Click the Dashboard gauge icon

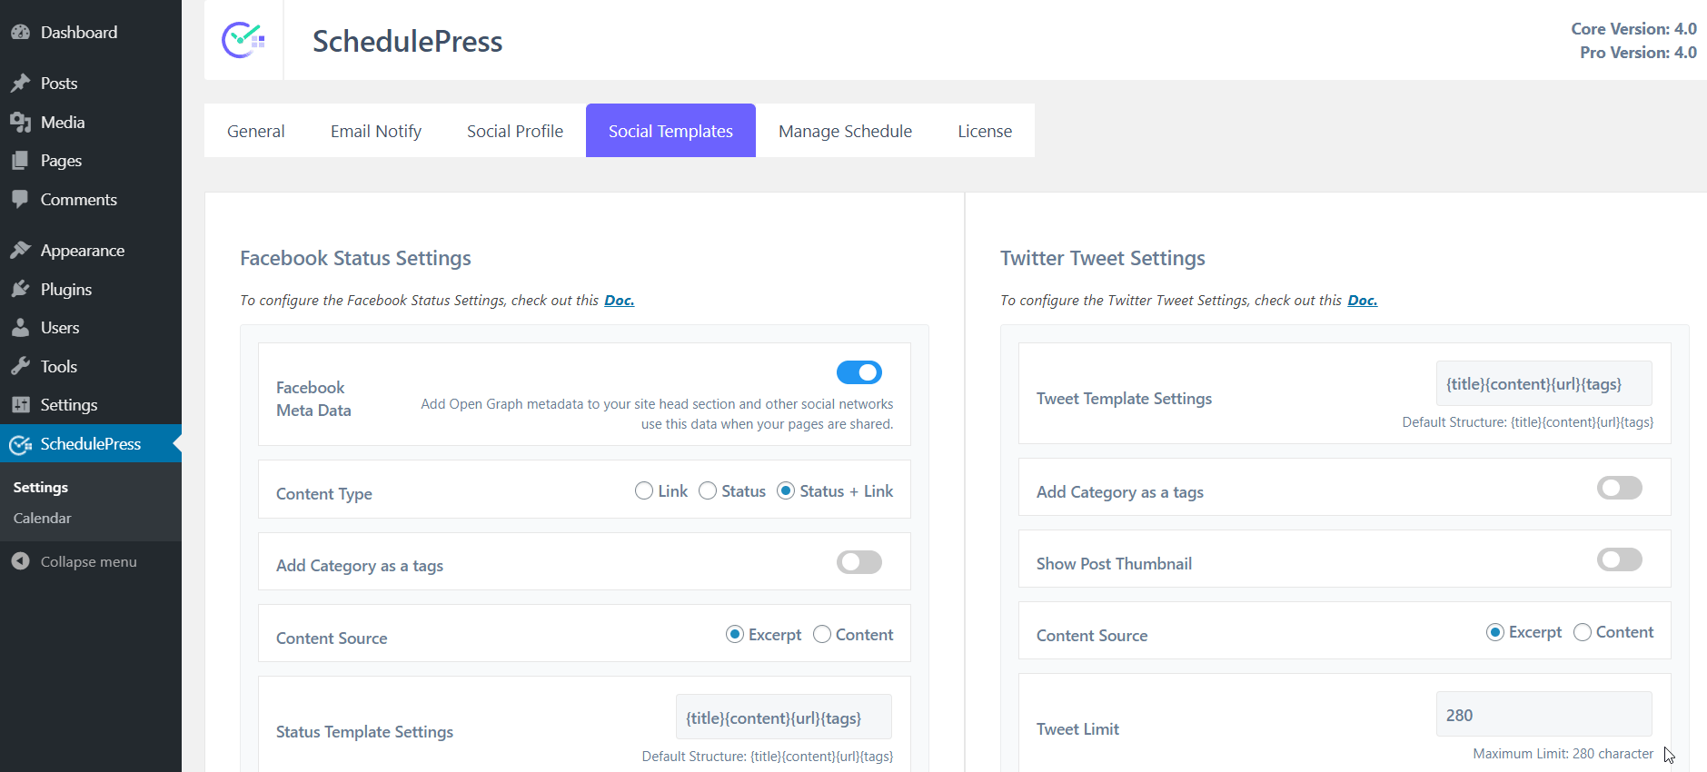tap(20, 33)
